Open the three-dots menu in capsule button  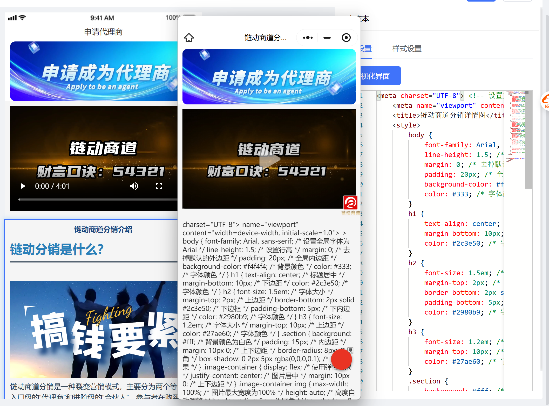point(308,38)
